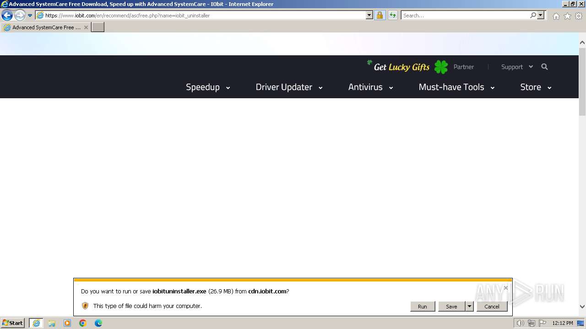
Task: Click the four-leaf clover icon
Action: (x=441, y=67)
